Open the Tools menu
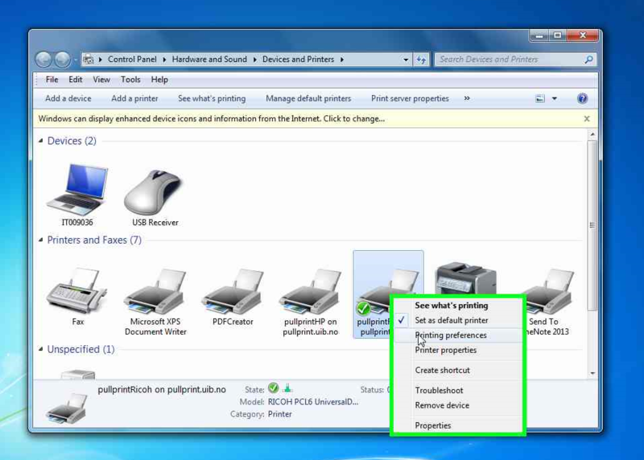The width and height of the screenshot is (644, 460). pos(130,80)
